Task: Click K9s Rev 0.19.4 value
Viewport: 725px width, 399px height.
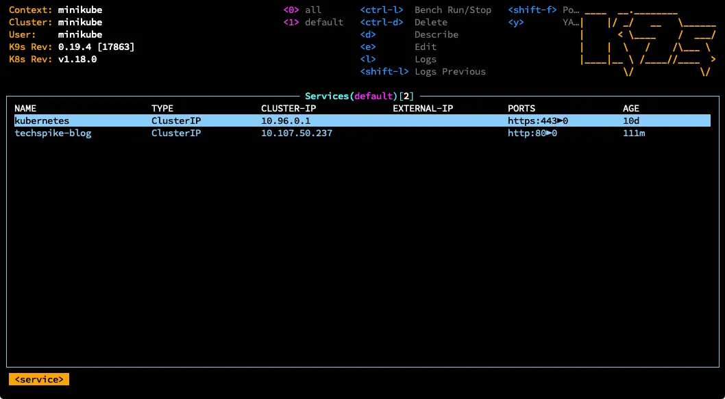Action: 96,47
